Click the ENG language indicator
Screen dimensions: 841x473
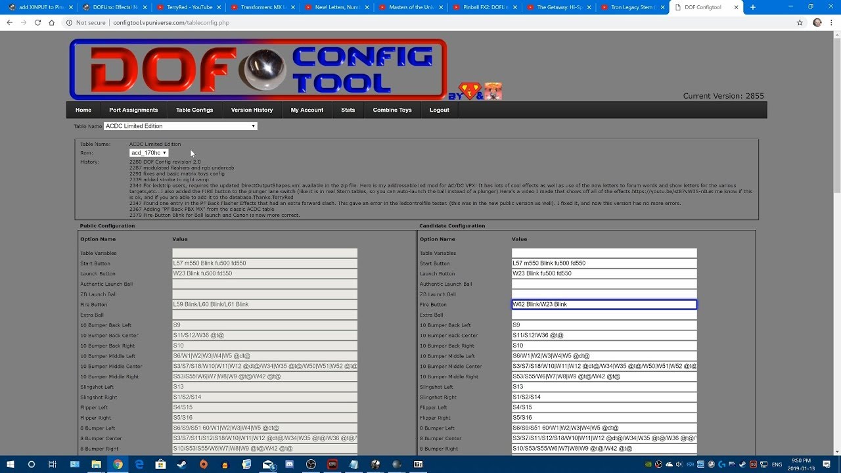click(x=777, y=464)
